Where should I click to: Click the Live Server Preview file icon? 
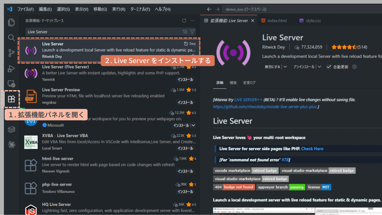click(31, 96)
